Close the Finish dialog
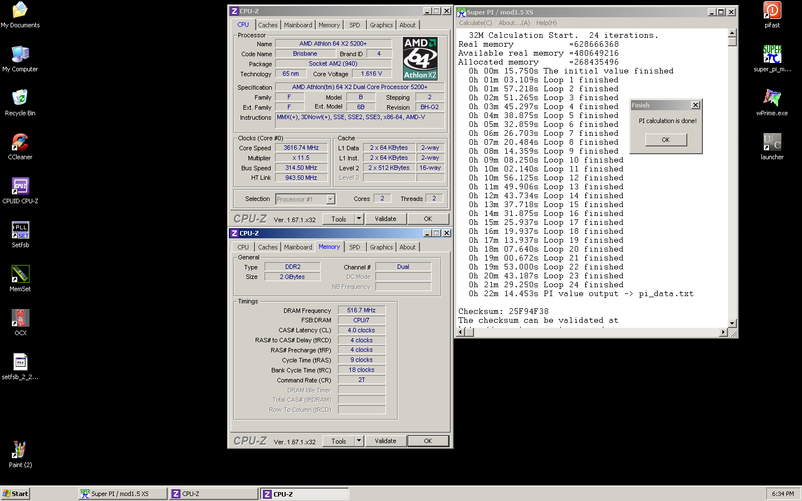The image size is (802, 501). pyautogui.click(x=695, y=105)
